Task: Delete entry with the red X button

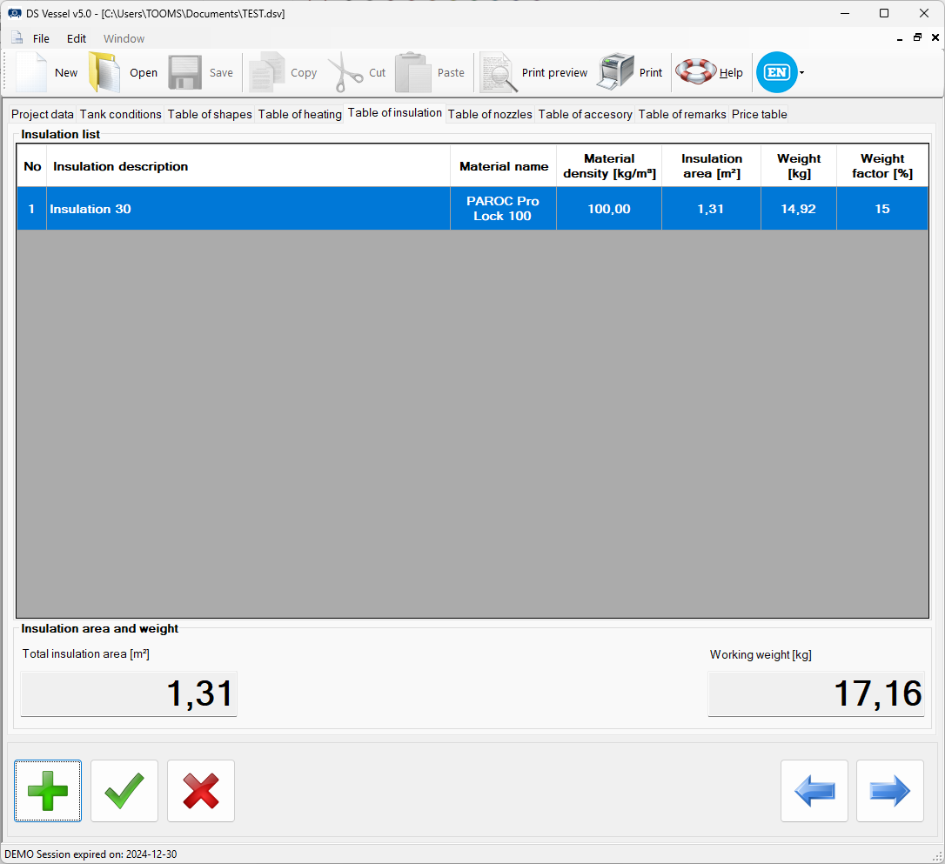Action: 201,791
